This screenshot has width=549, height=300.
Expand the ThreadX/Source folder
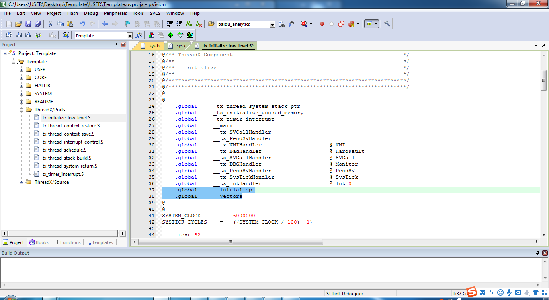click(22, 182)
